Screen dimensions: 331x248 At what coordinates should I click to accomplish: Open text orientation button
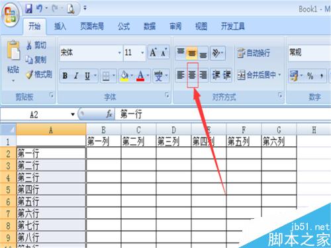217,53
